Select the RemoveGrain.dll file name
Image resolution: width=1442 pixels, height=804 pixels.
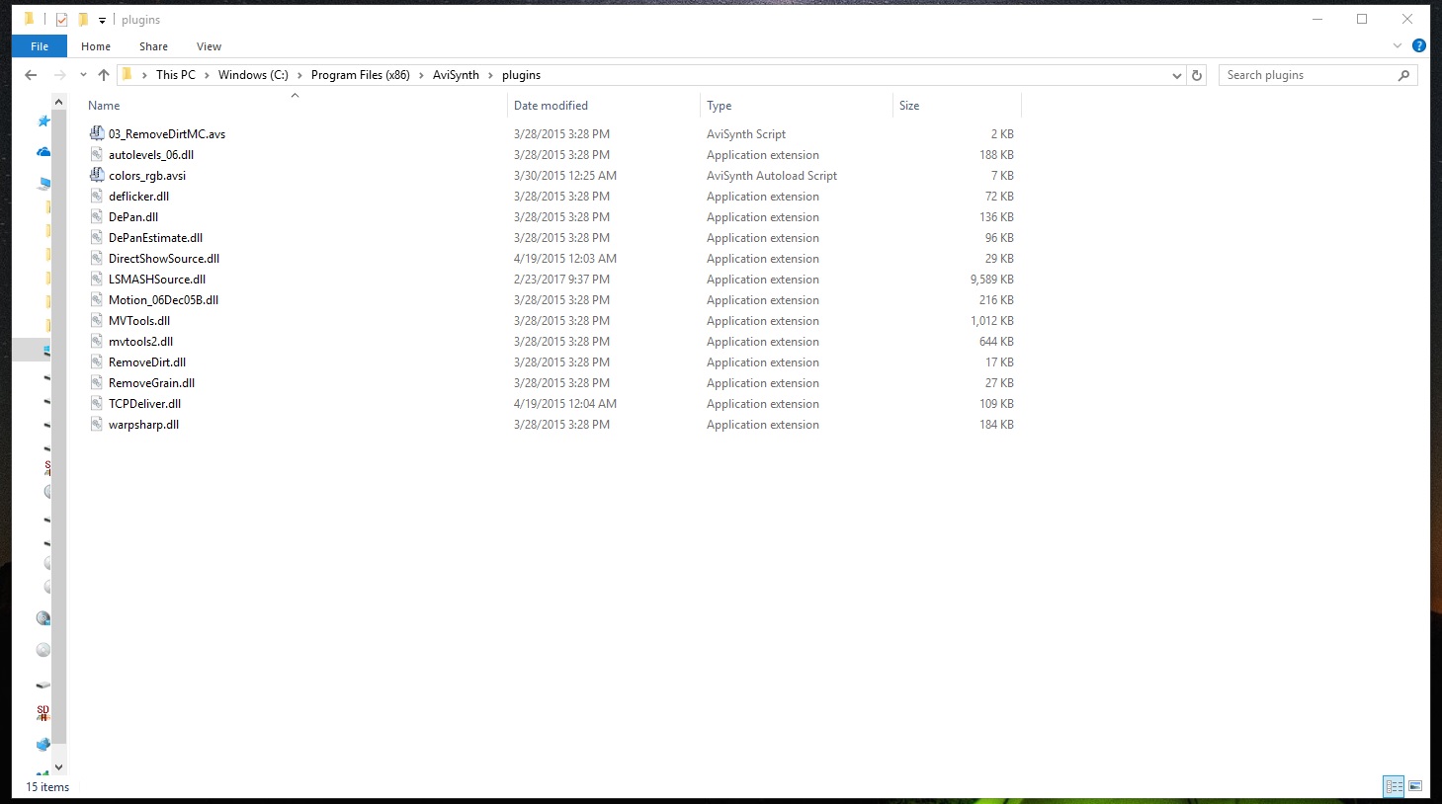tap(151, 383)
